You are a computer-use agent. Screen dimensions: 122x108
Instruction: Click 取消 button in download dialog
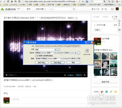click(x=73, y=63)
